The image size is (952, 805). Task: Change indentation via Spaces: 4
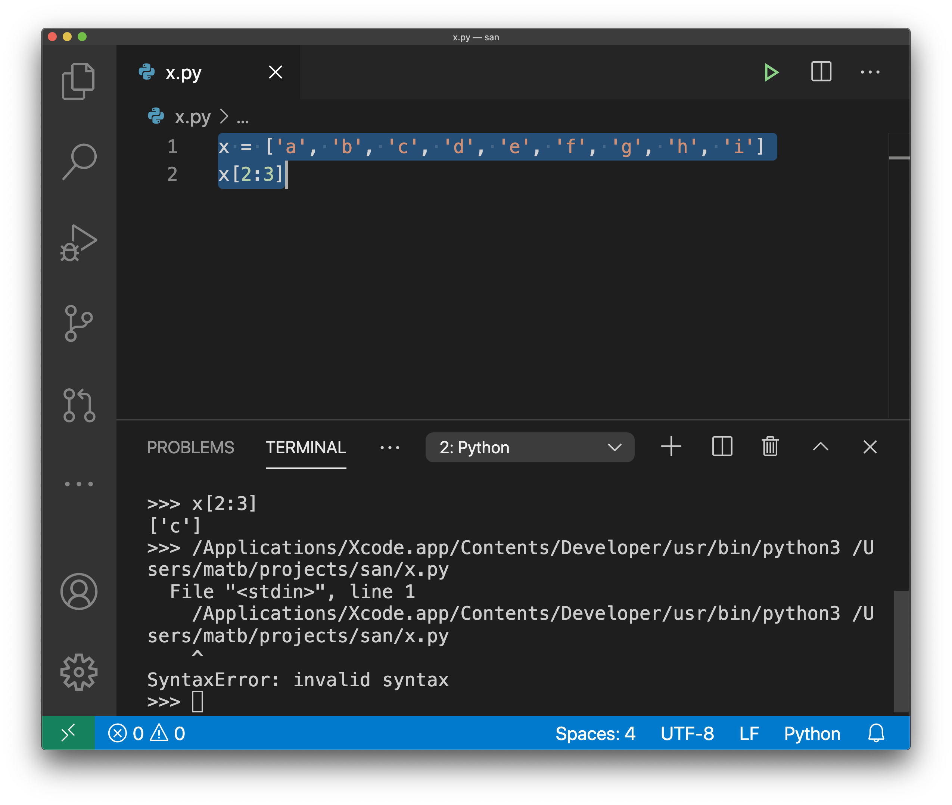(596, 733)
